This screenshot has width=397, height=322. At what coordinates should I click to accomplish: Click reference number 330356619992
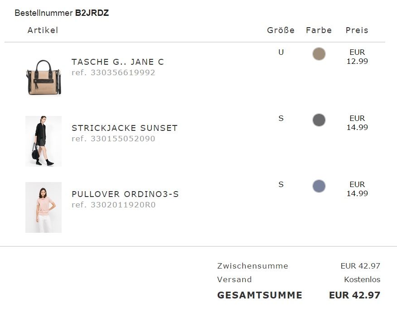pos(113,72)
